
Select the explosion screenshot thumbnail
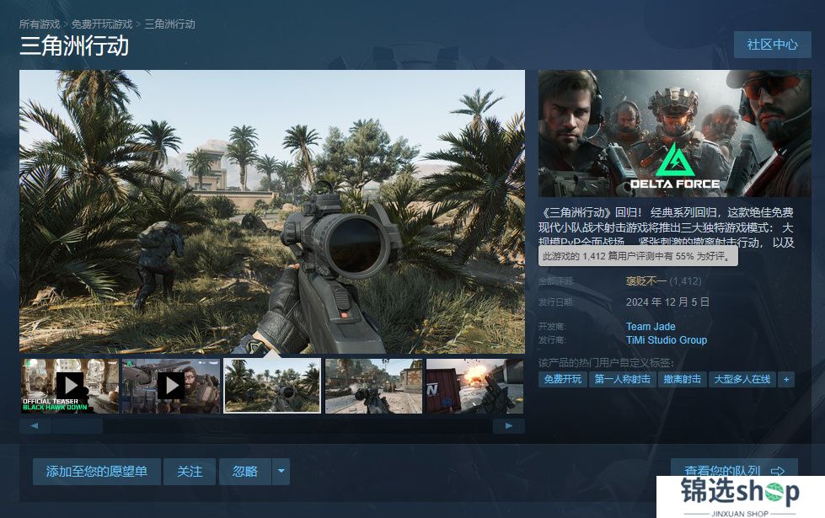(x=475, y=386)
